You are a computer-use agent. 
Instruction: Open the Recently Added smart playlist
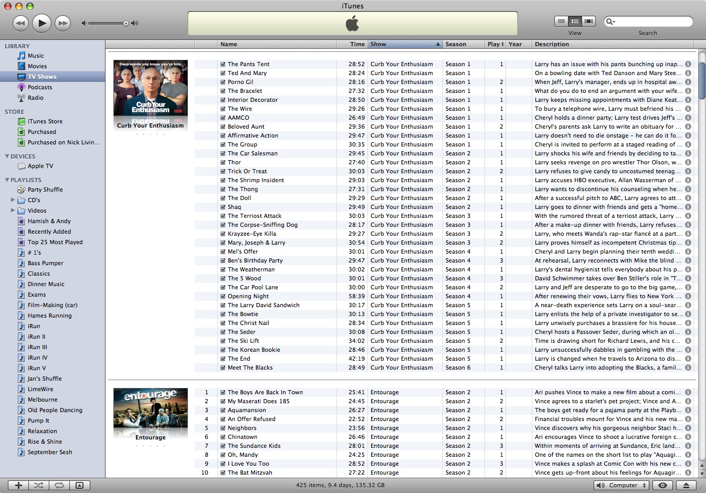coord(49,232)
